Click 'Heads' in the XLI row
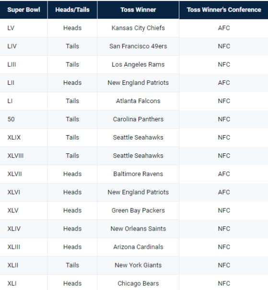The width and height of the screenshot is (268, 290). tap(72, 283)
